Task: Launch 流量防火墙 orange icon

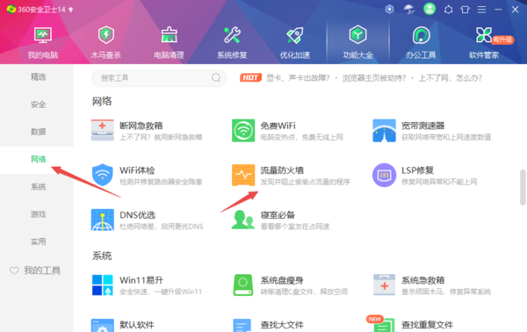Action: tap(243, 175)
